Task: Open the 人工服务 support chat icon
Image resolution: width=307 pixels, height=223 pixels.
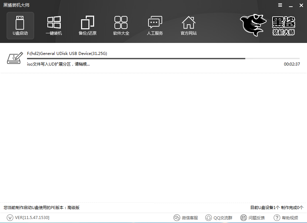Action: (155, 25)
